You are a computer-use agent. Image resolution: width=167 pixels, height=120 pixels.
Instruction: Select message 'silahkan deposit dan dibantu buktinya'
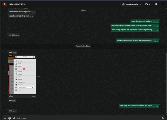(138, 40)
